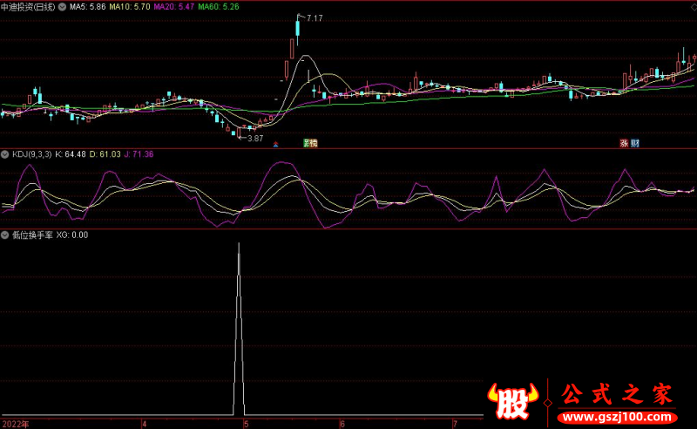Click the red-blue arrow marker below chart
Image resolution: width=697 pixels, height=429 pixels.
point(276,143)
